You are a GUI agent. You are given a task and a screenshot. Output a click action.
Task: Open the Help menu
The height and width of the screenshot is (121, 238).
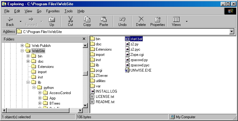[x=81, y=11]
